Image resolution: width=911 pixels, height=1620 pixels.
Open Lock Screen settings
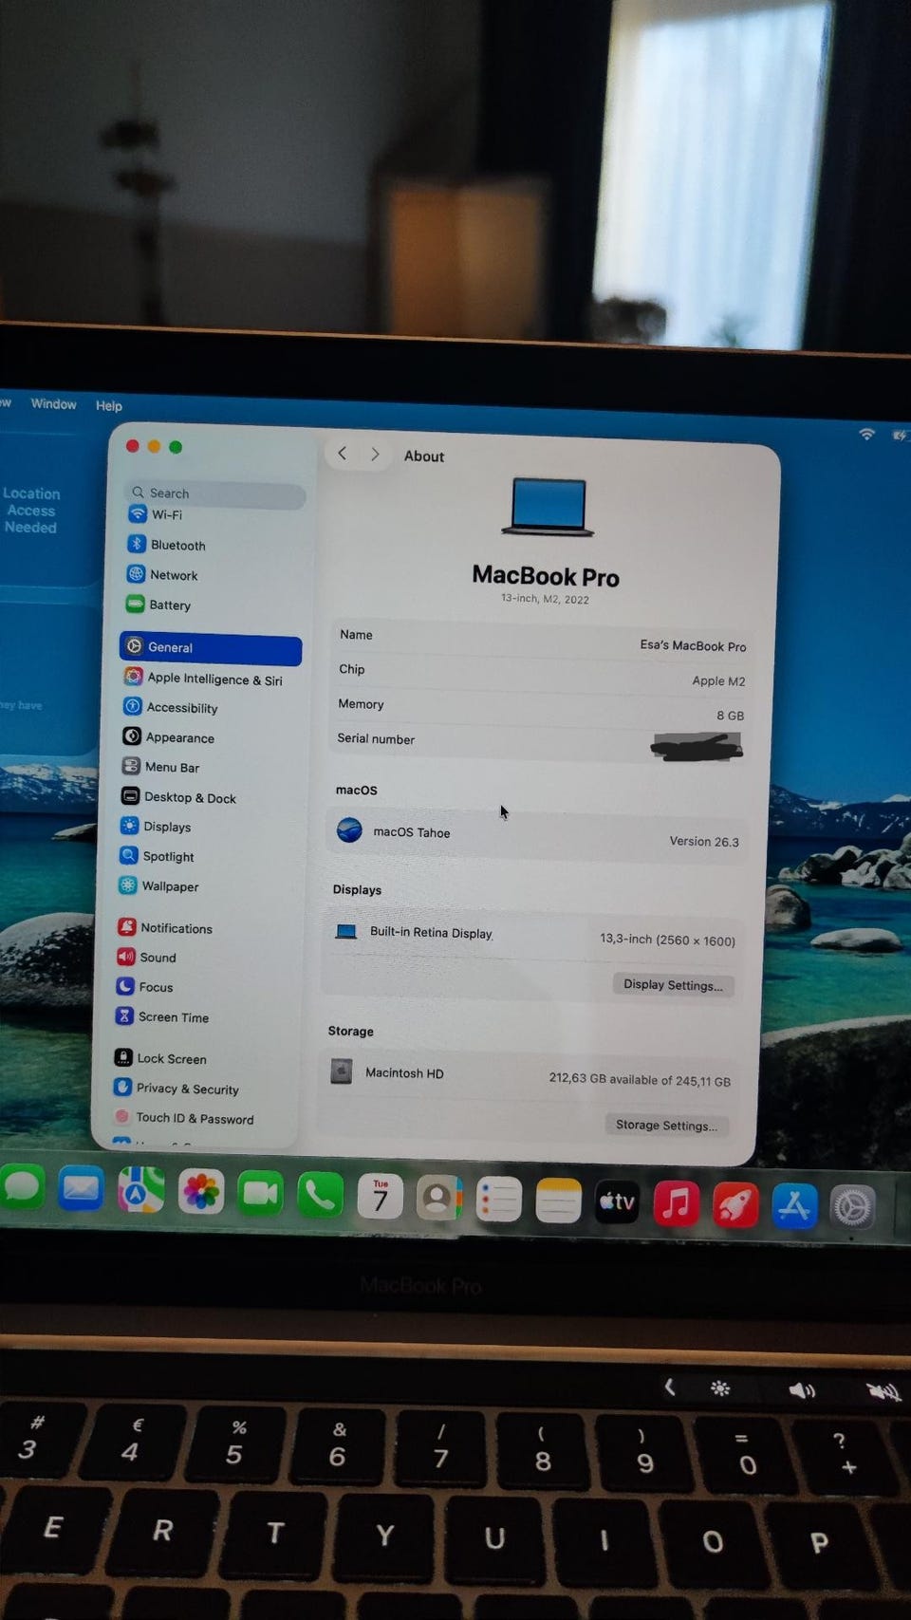pos(159,1058)
